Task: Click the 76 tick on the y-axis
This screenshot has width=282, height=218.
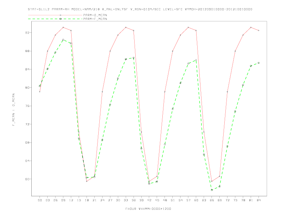Action: 27,106
